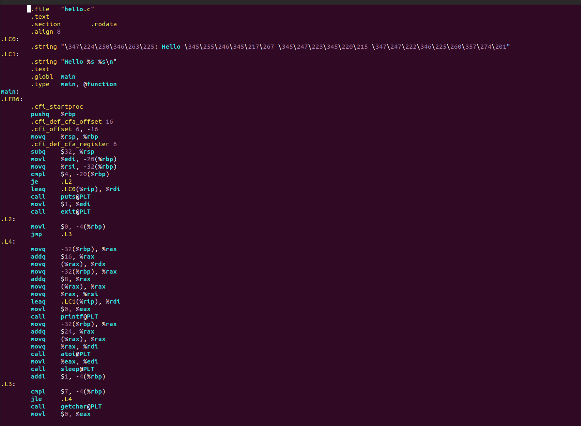581x426 pixels.
Task: Click the .section directive
Action: (x=46, y=24)
